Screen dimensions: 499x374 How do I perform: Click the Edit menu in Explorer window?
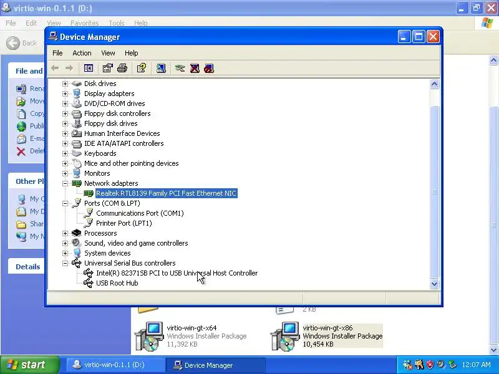click(31, 23)
